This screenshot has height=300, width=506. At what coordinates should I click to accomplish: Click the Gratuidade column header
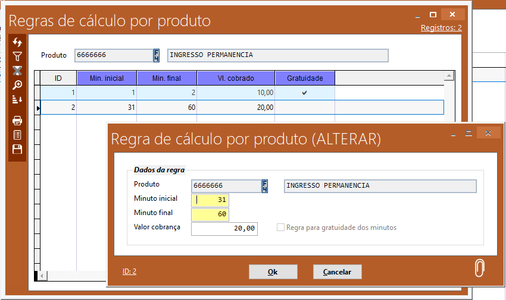coord(305,78)
